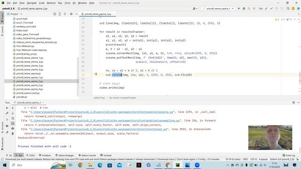Click the Bookmarks side tool window button
This screenshot has height=169, width=301.
click(x=2, y=144)
